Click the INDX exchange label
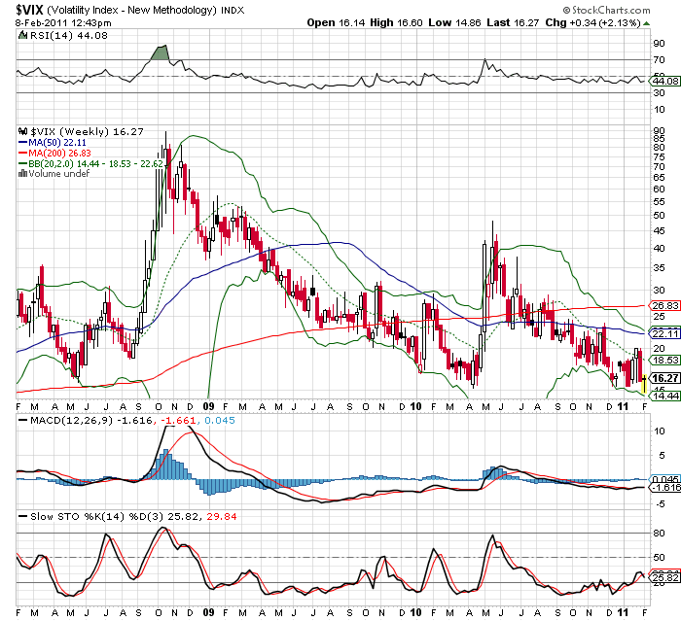 point(233,11)
